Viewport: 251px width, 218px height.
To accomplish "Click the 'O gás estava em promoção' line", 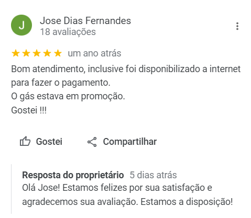I will coord(68,96).
